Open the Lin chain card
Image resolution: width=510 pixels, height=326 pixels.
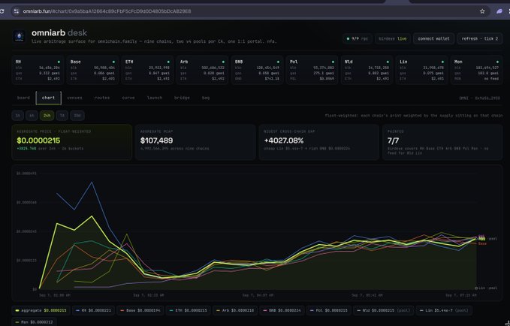[421, 70]
